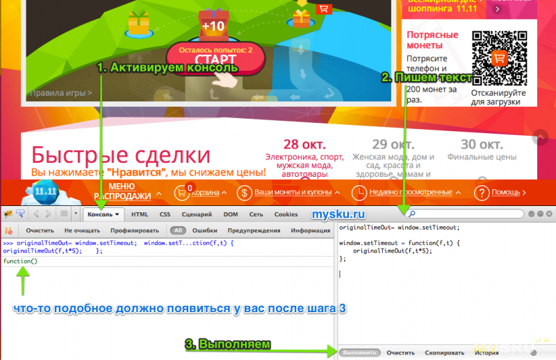
Task: Click the clock icon in orange bar
Action: 359,194
